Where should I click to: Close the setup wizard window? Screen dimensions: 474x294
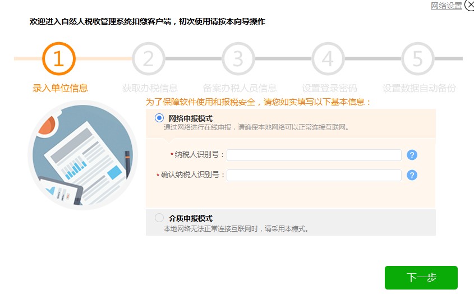point(470,4)
